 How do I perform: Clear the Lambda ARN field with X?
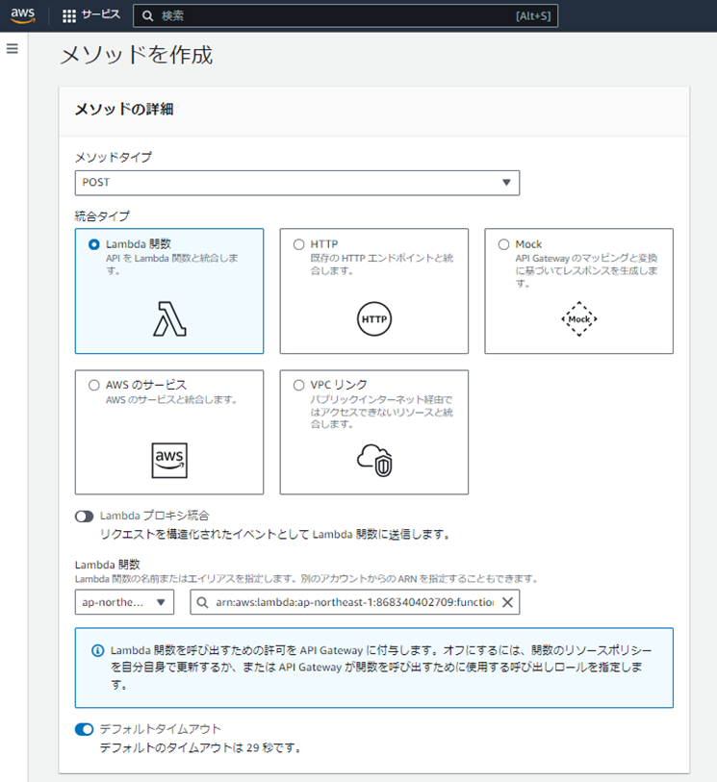tap(507, 602)
